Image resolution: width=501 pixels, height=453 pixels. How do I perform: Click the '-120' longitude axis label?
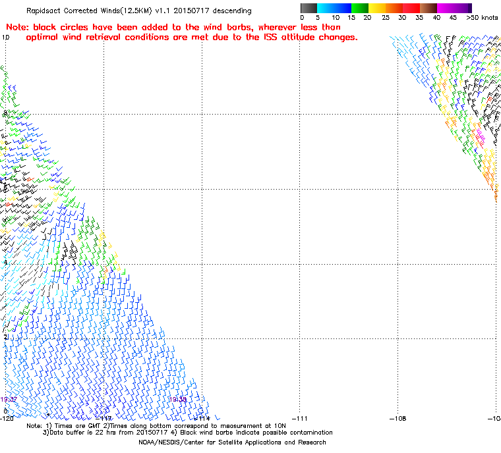[x=7, y=418]
